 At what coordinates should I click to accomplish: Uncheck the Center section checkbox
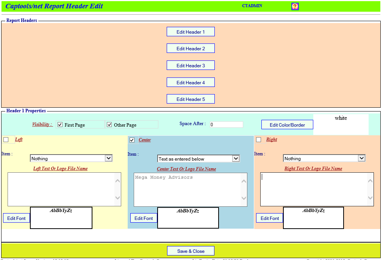coord(132,140)
